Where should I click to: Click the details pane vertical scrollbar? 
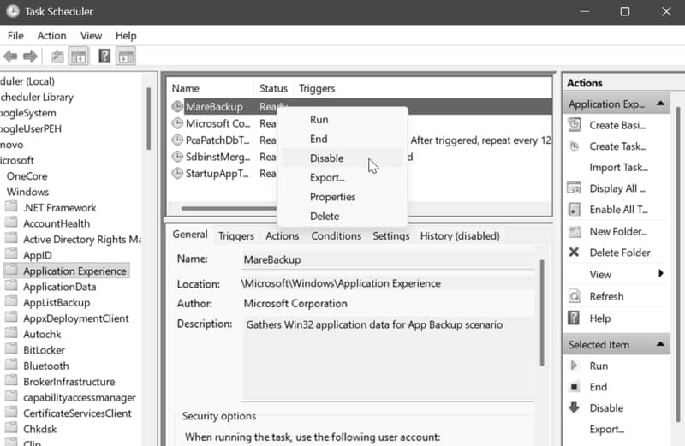[542, 313]
